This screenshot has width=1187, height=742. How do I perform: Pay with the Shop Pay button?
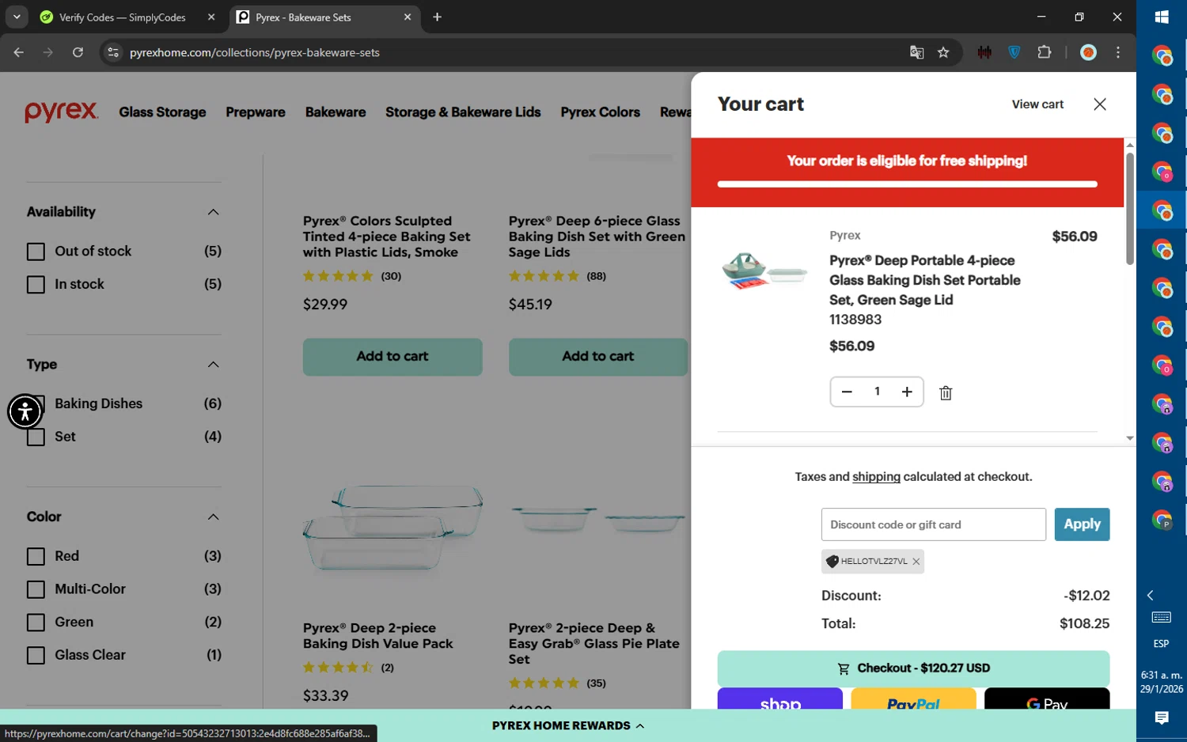point(780,698)
